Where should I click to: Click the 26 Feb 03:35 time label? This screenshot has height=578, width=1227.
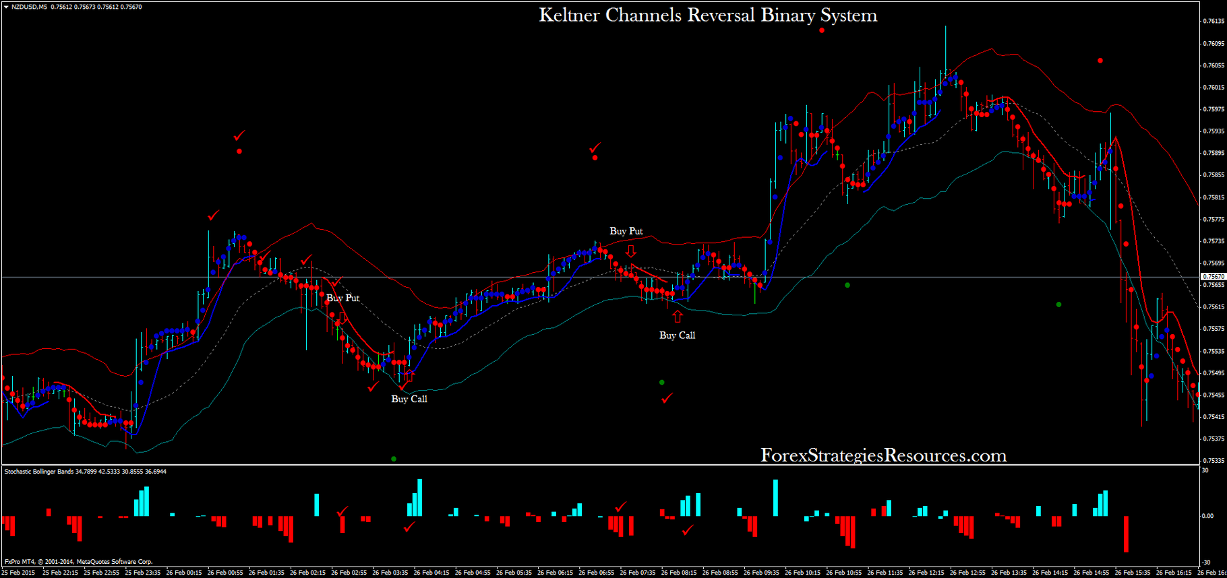coord(390,573)
